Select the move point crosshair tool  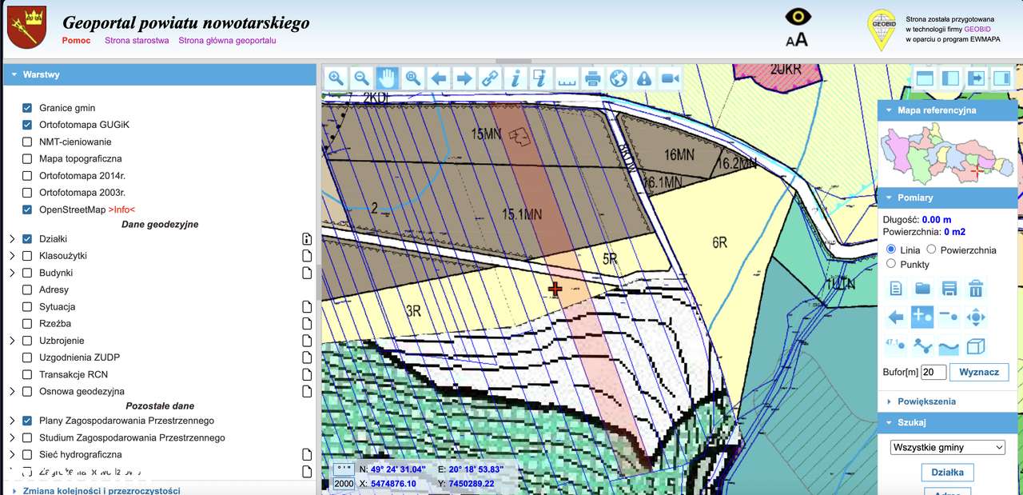[976, 317]
